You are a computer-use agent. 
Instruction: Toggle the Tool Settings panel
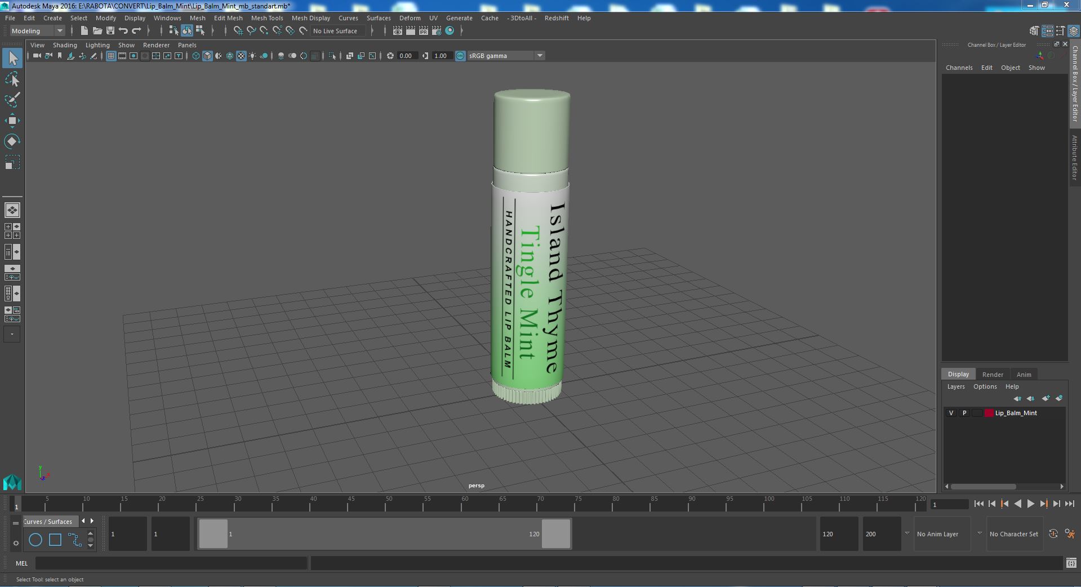(x=1060, y=31)
